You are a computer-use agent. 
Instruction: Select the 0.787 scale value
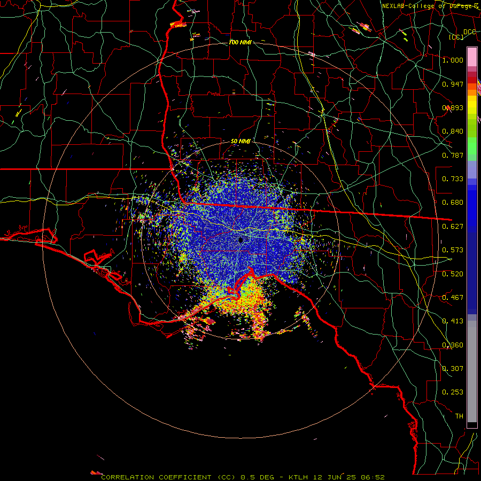pos(453,155)
